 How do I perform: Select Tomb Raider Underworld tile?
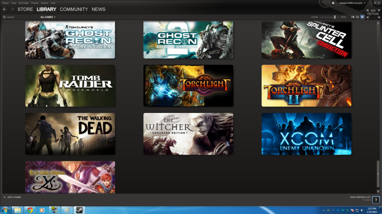tap(70, 86)
